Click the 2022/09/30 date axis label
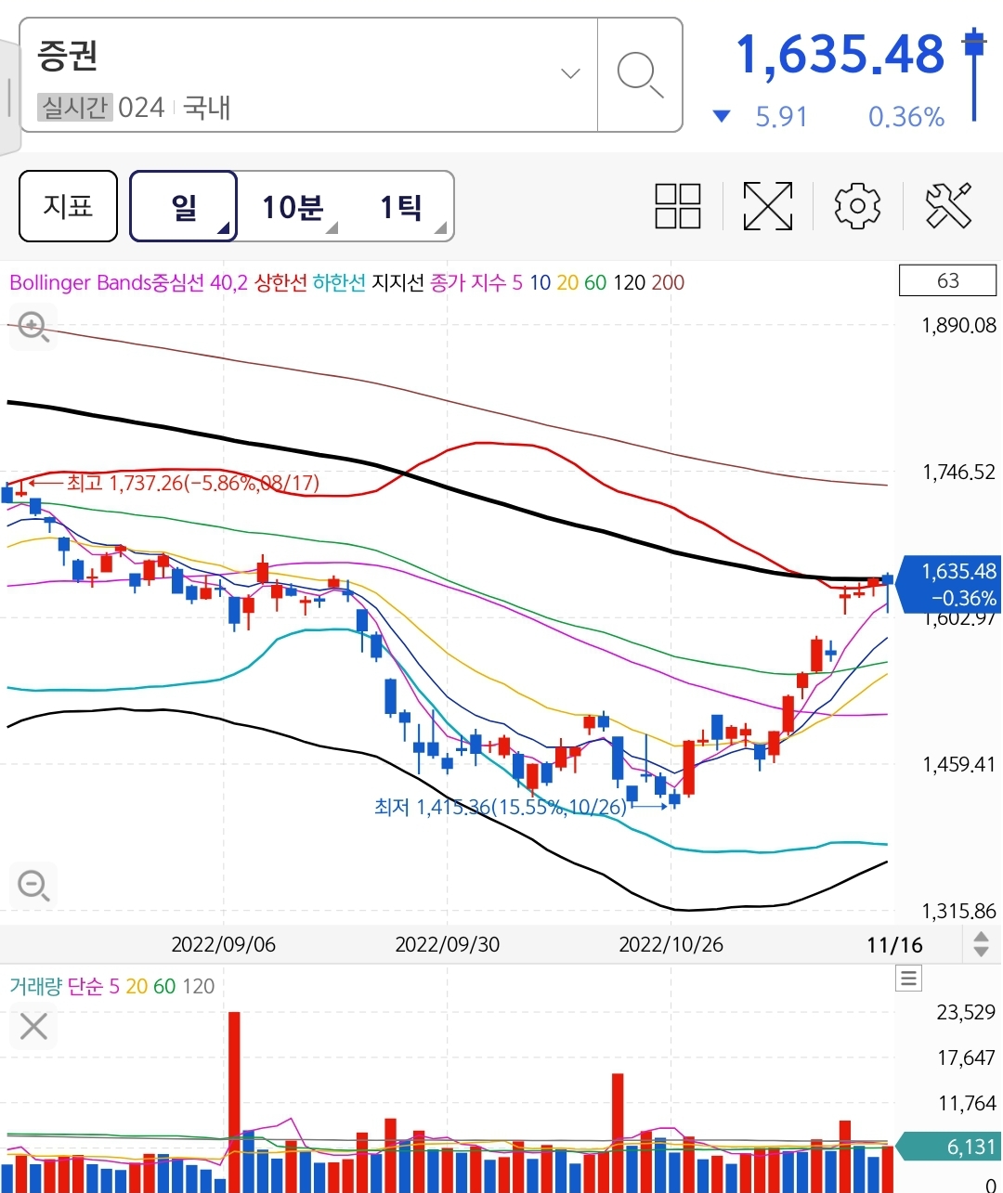The image size is (1003, 1193). 447,944
